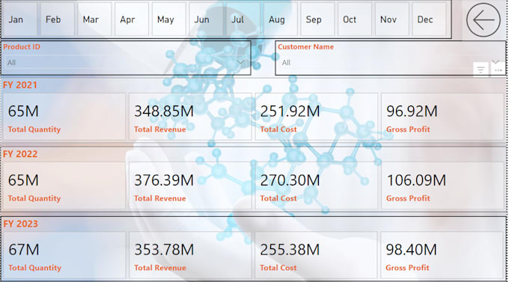Select the Aug month slicer
The width and height of the screenshot is (509, 282).
[x=281, y=19]
